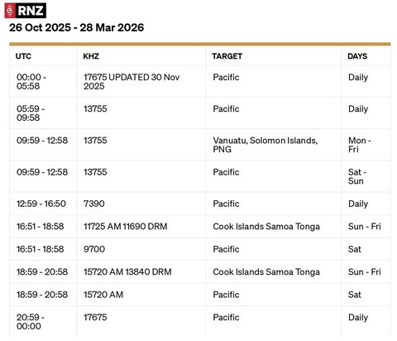Click the 20:59 - 00:00 time cell

pos(43,322)
